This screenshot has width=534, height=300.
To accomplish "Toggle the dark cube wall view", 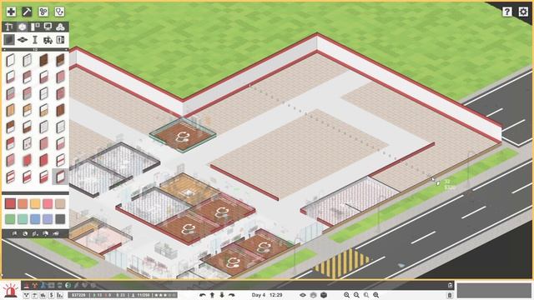I will [x=324, y=295].
